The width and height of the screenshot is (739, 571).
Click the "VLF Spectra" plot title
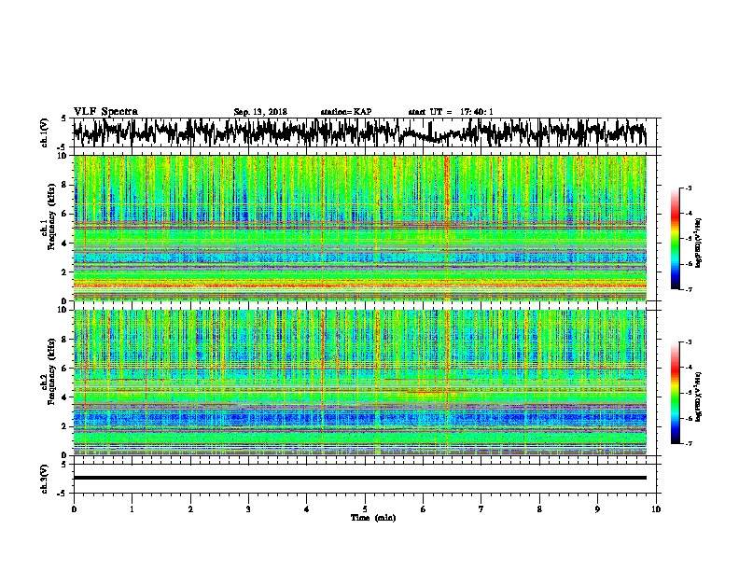(x=105, y=112)
